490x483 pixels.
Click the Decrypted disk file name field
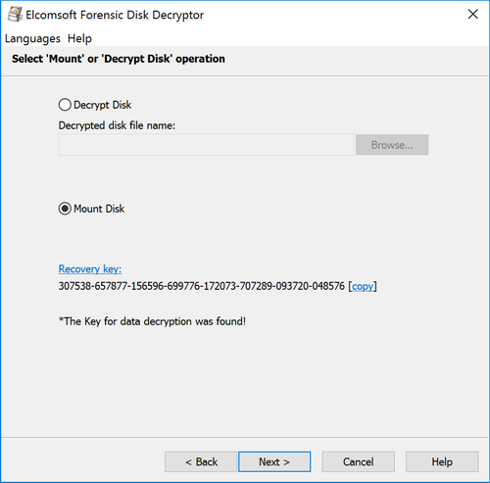click(206, 145)
